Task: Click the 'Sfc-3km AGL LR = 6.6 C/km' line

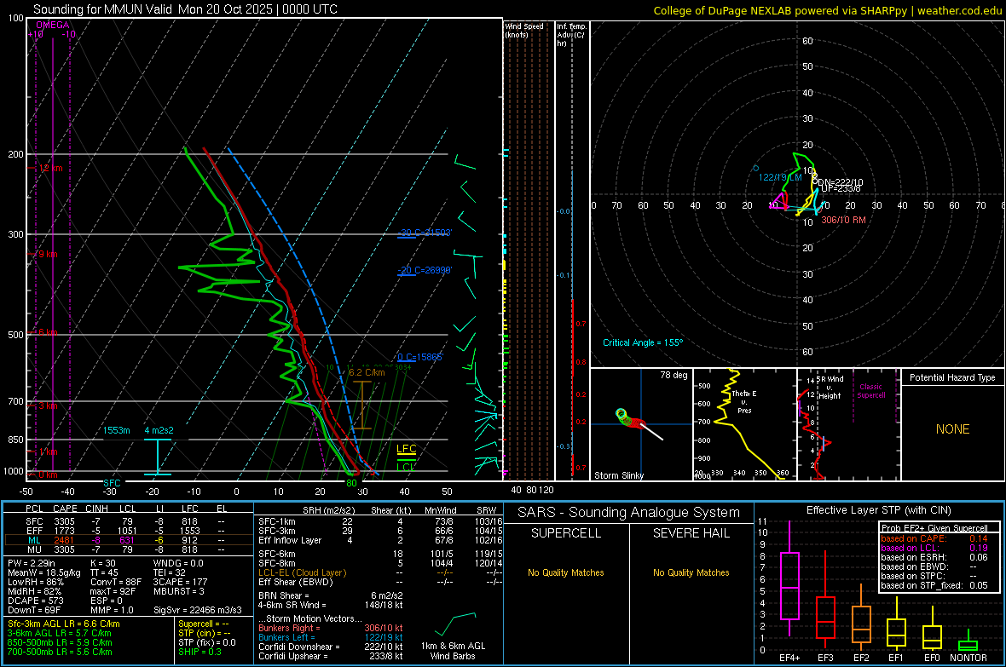Action: [x=64, y=624]
